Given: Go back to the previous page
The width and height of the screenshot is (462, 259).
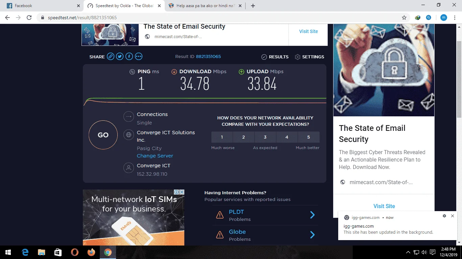Looking at the screenshot, I should (7, 18).
